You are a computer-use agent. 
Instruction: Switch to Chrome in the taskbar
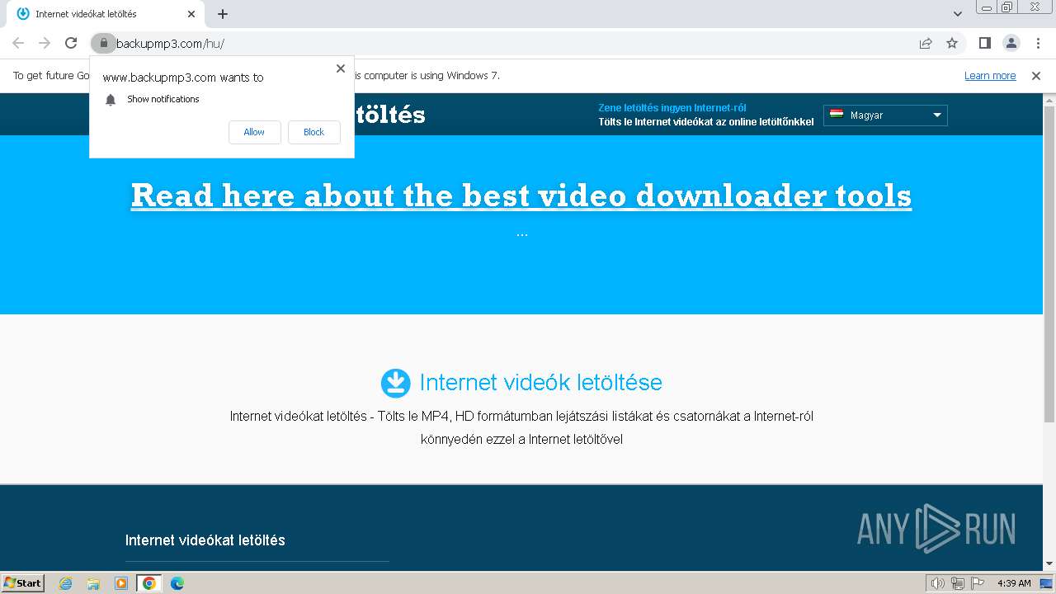pyautogui.click(x=148, y=583)
